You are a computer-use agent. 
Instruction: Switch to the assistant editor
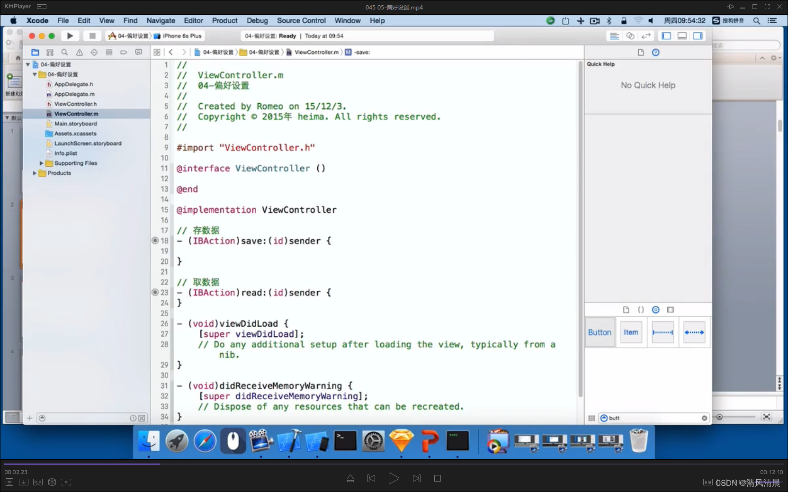pos(630,36)
